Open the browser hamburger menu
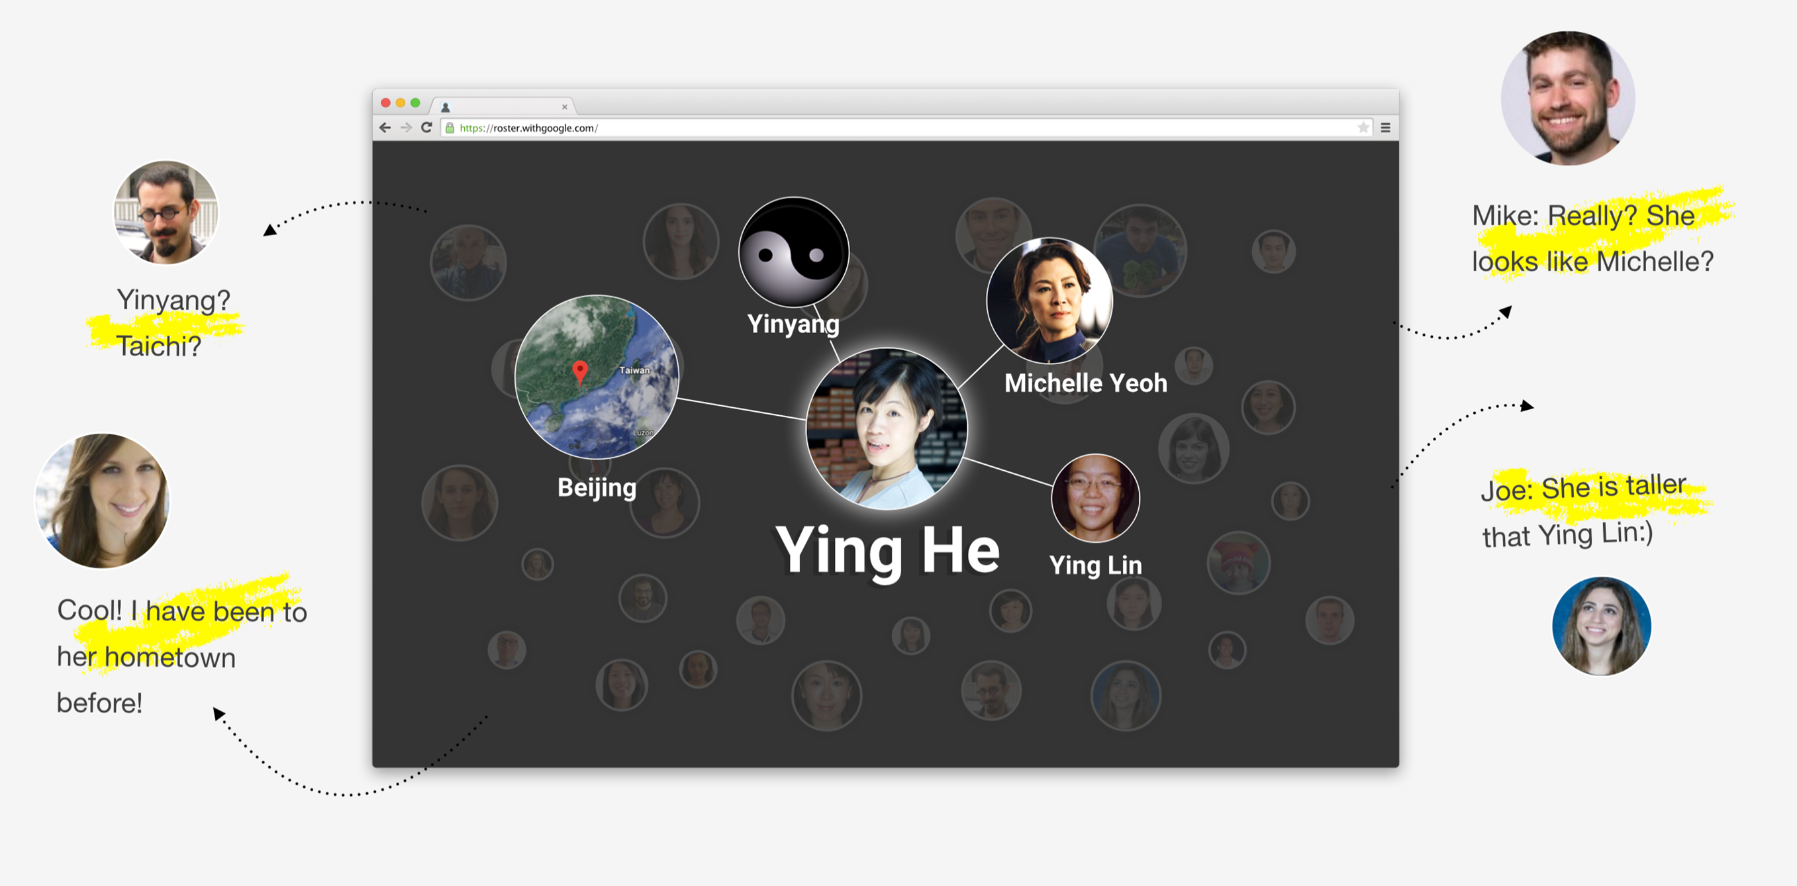1797x886 pixels. coord(1385,128)
